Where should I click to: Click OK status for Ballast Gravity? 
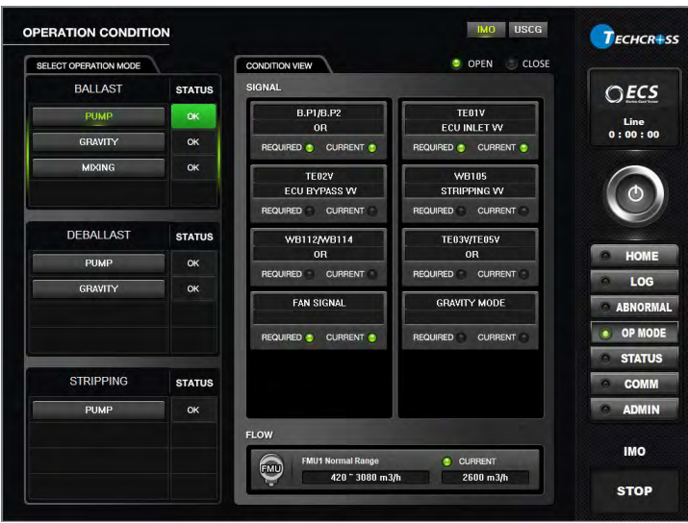point(193,142)
